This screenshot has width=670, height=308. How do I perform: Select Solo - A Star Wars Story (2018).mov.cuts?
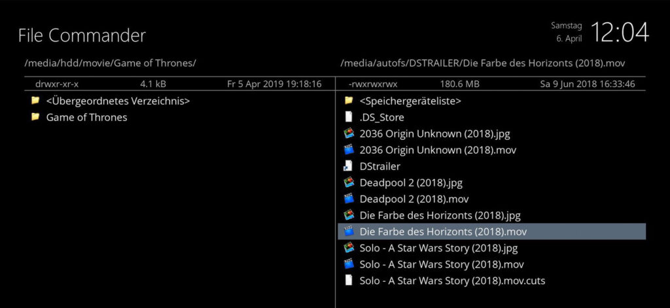(x=452, y=281)
